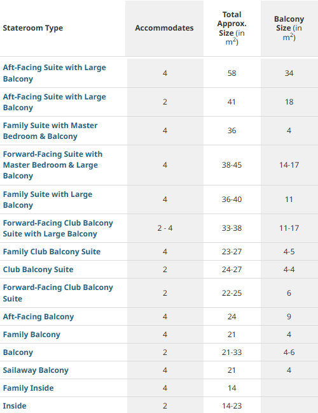
Task: Open the Sailaway Balcony stateroom link
Action: (x=36, y=370)
